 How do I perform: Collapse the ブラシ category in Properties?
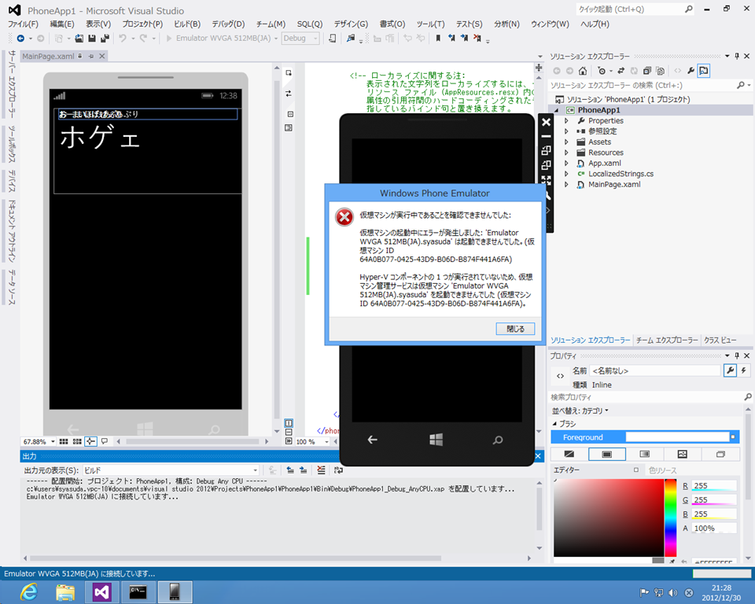554,424
